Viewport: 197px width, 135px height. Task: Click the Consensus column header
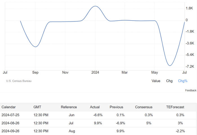tap(144, 107)
